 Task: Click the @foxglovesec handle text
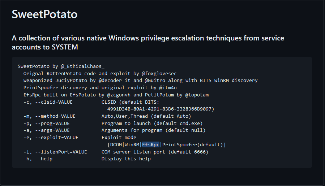[159, 74]
